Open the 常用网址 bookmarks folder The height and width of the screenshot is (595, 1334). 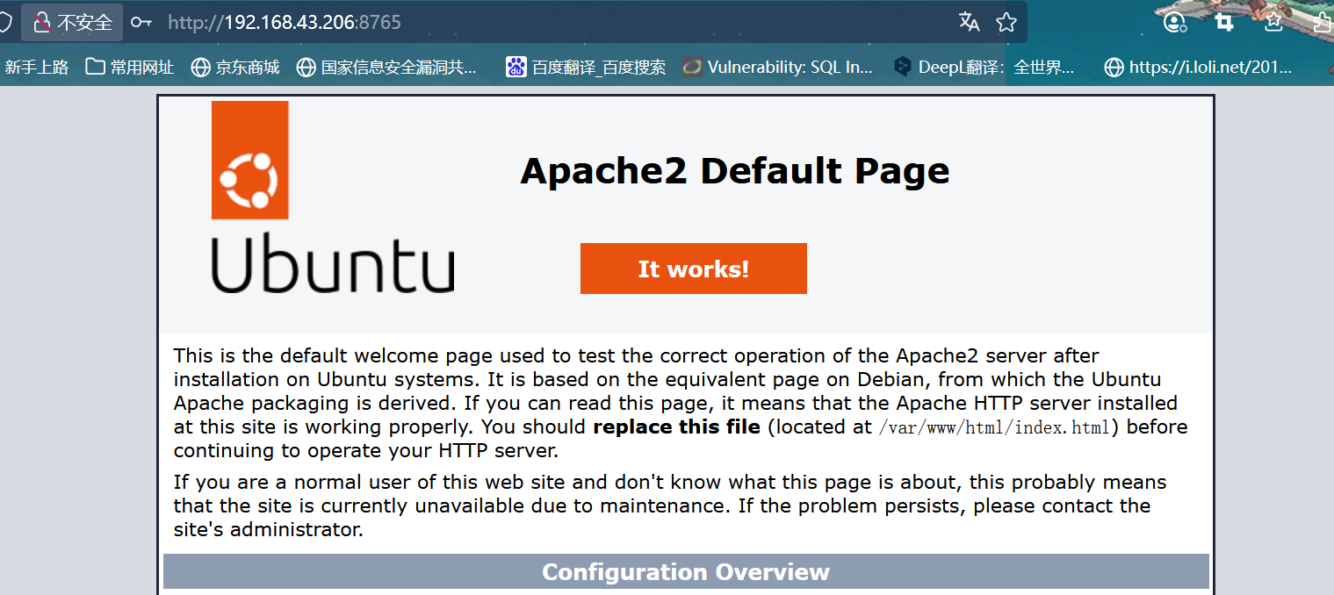click(129, 67)
